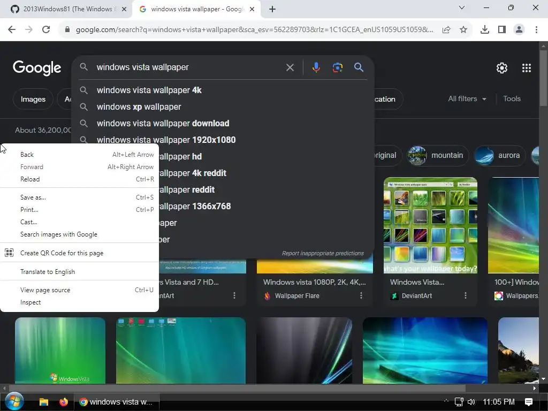548x411 pixels.
Task: Select View page source
Action: pos(79,290)
